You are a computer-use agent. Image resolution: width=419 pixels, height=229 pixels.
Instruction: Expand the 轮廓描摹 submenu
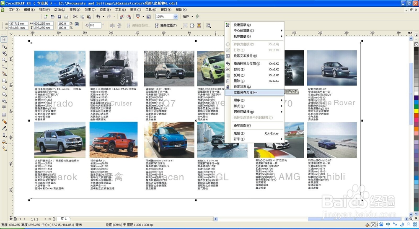(254, 36)
